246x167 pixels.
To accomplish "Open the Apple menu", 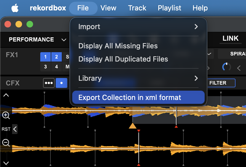I will coord(15,8).
